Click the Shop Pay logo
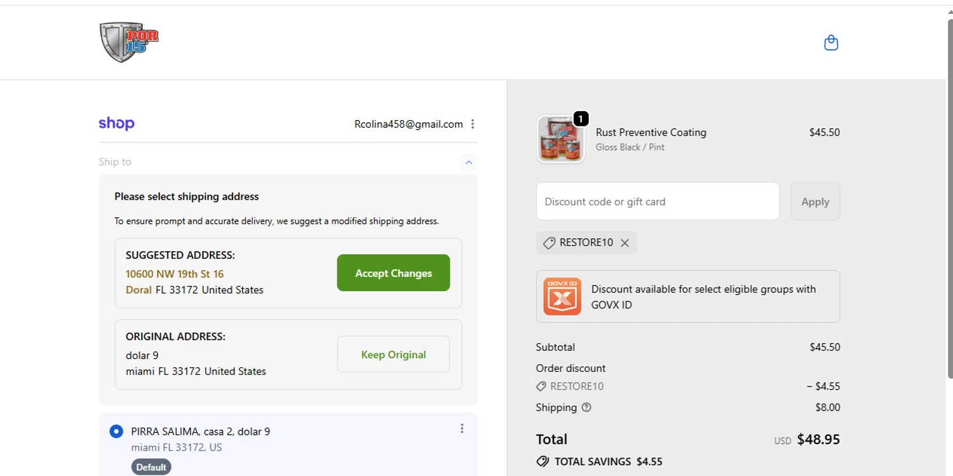 coord(116,123)
